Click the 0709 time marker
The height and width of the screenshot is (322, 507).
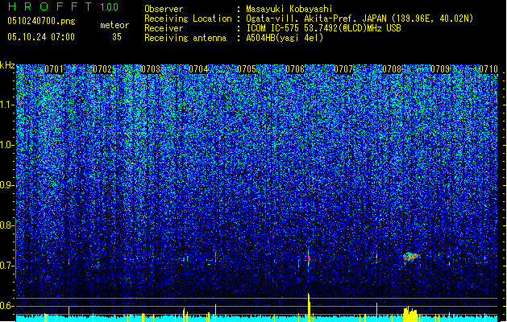[x=440, y=69]
